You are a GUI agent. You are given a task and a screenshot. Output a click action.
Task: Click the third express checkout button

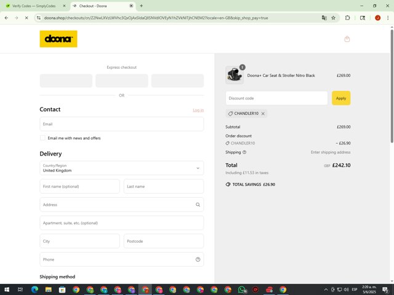click(x=177, y=81)
